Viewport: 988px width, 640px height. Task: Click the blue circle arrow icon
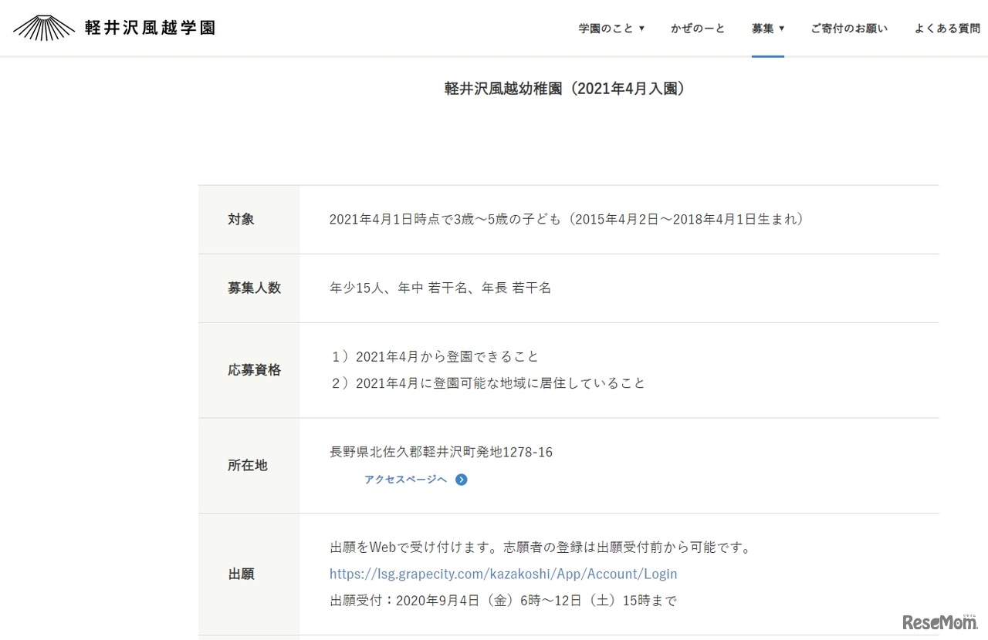click(x=462, y=480)
